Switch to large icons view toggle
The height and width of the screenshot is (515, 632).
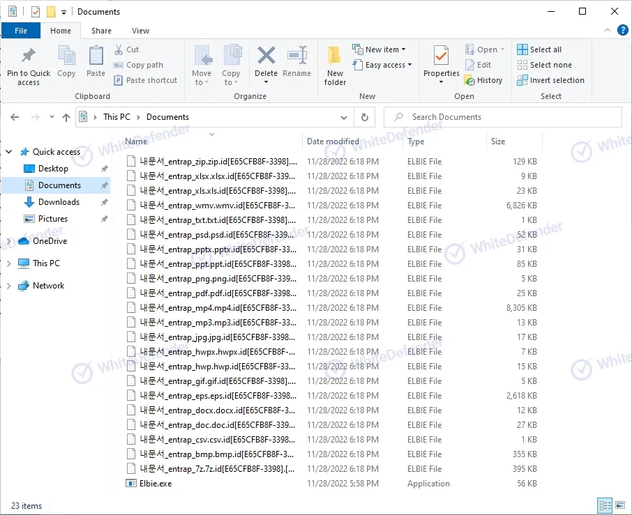(x=619, y=505)
